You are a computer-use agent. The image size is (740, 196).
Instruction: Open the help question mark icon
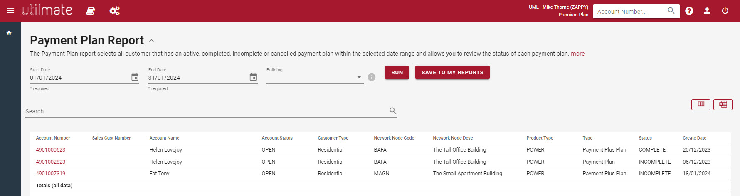click(689, 11)
